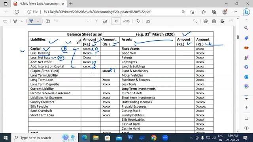The width and height of the screenshot is (253, 142).
Task: Toggle the sidebar panel visibility icon
Action: 246,118
